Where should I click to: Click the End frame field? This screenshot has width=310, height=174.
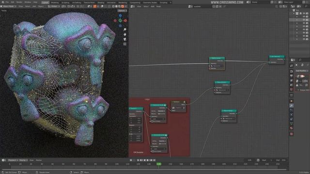pos(281,160)
